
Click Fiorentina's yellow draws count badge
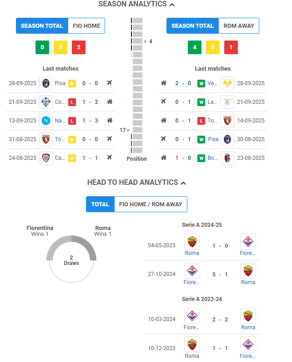(60, 47)
